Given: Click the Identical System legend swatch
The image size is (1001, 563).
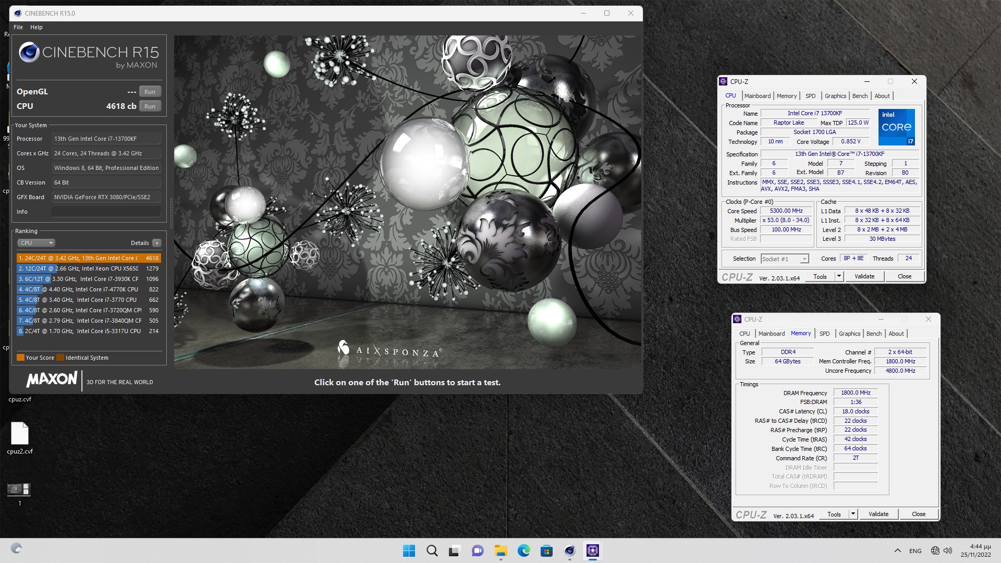Looking at the screenshot, I should (x=60, y=358).
